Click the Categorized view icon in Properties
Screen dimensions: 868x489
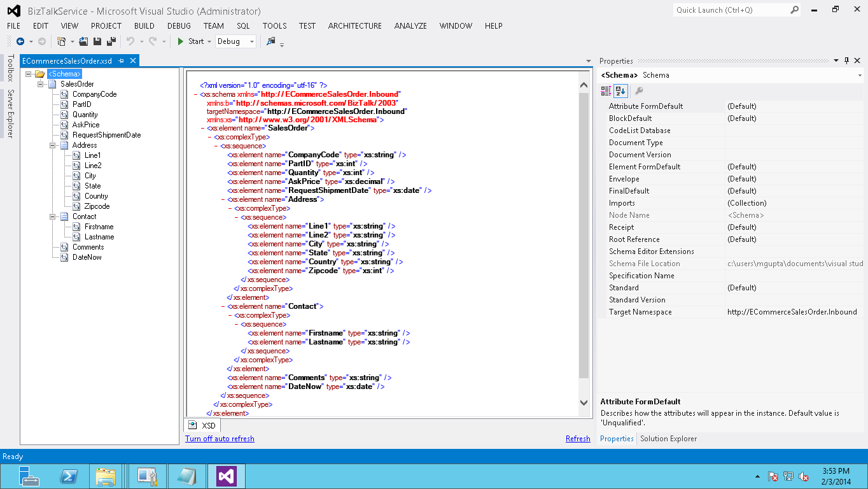(x=606, y=91)
